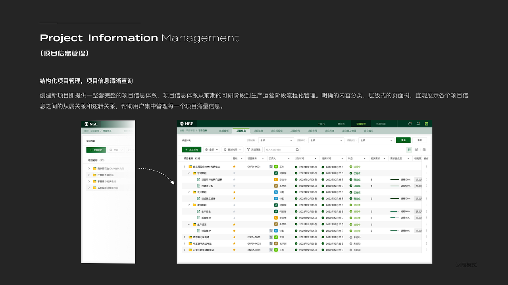508x285 pixels.
Task: Toggle star for 南京雨花台10MV光伏电站 row
Action: (x=234, y=167)
